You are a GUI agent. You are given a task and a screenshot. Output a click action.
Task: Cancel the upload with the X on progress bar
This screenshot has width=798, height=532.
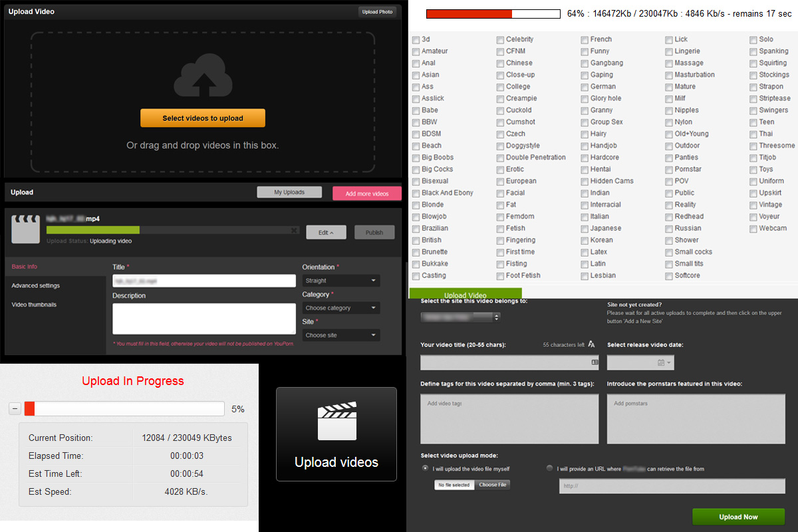point(294,230)
